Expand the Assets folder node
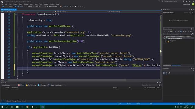Screen dimensions: 195x109 point(166,42)
